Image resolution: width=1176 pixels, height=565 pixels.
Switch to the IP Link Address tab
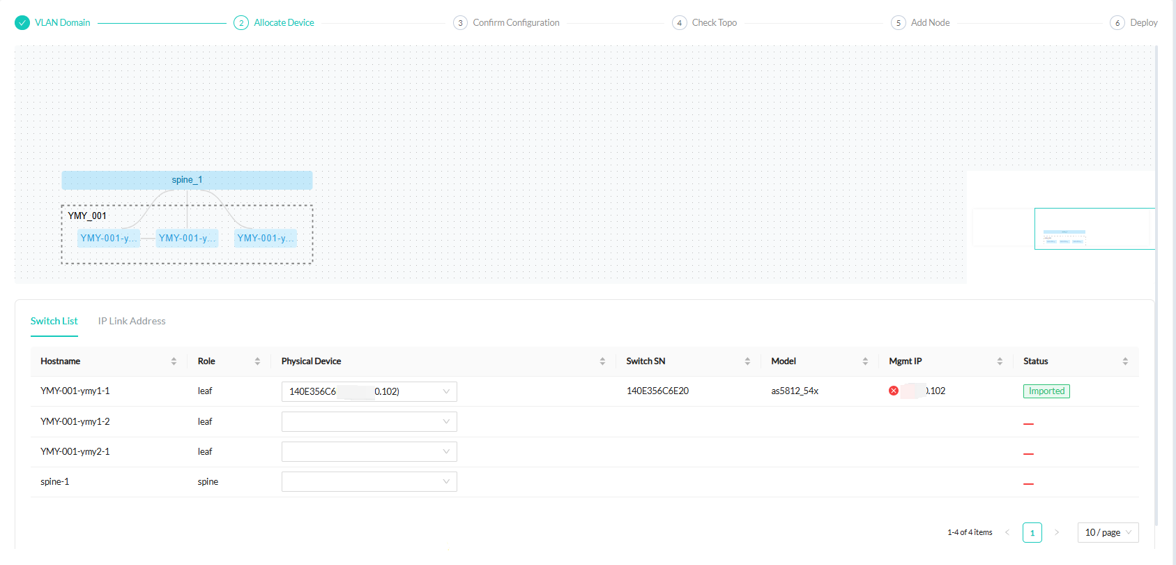(132, 322)
